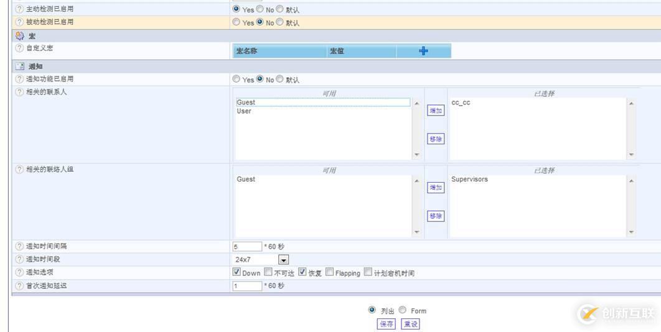The height and width of the screenshot is (332, 661).
Task: Select the 列出 radio option
Action: [x=372, y=310]
